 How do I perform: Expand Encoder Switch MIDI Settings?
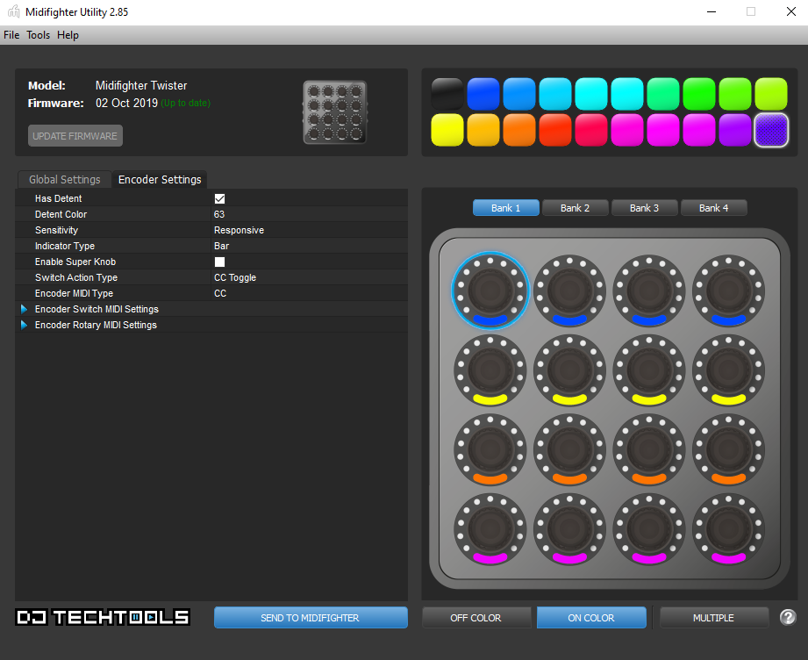point(25,309)
